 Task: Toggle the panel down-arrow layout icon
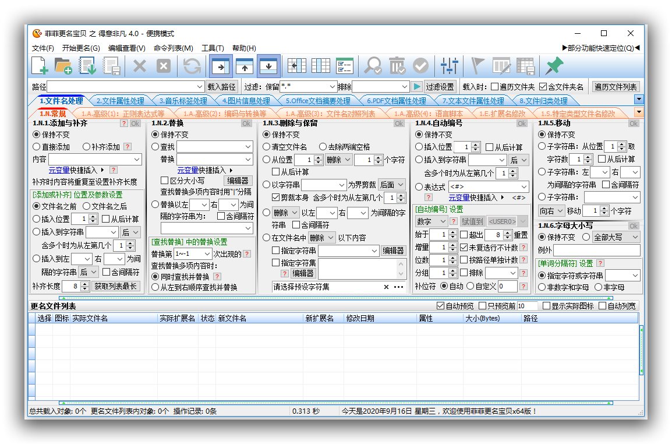tap(268, 66)
